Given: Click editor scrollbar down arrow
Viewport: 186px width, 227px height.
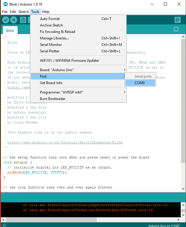Looking at the screenshot, I should 183,189.
